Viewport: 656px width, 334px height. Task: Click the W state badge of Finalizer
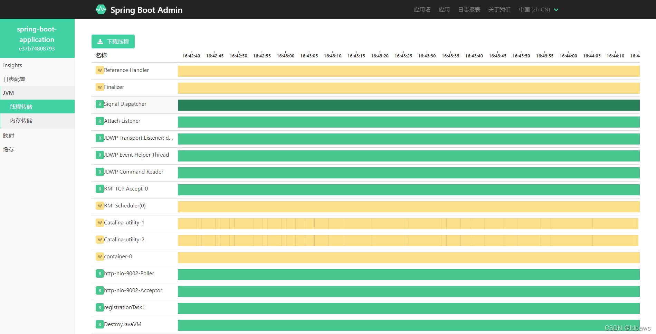pyautogui.click(x=100, y=87)
